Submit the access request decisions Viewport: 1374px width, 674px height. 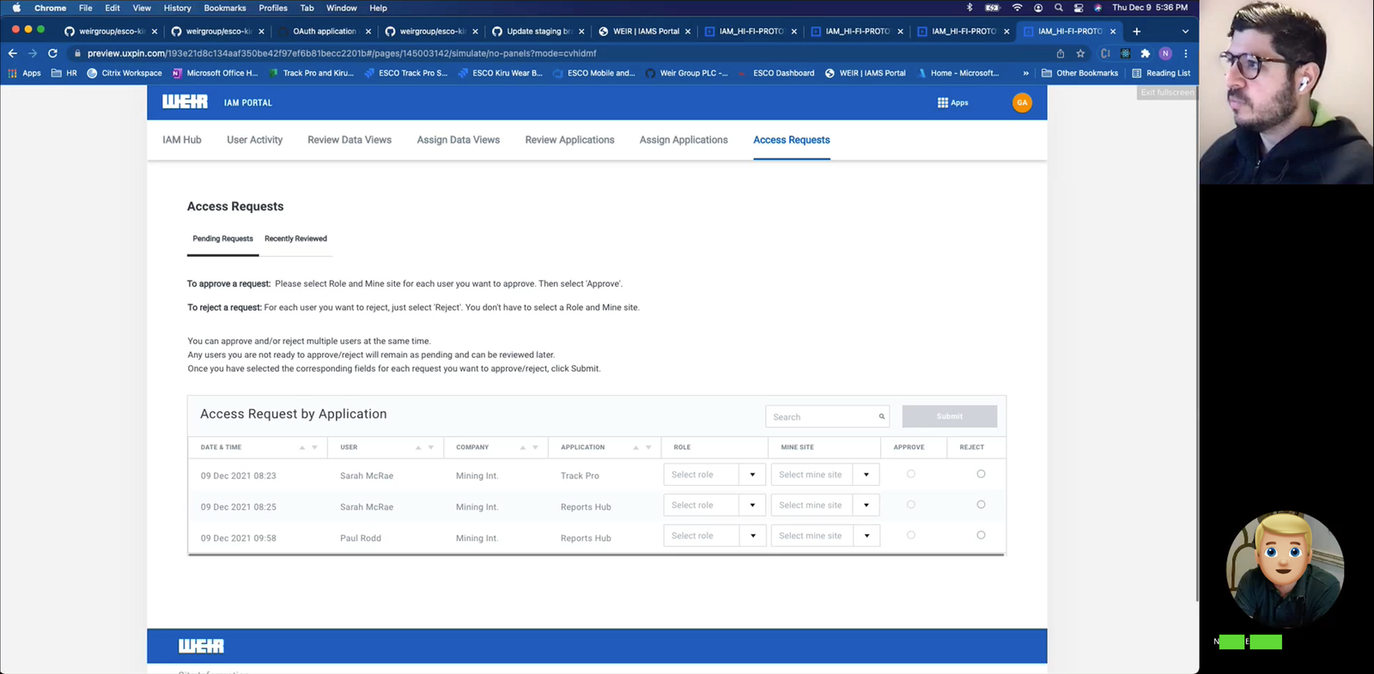(950, 416)
